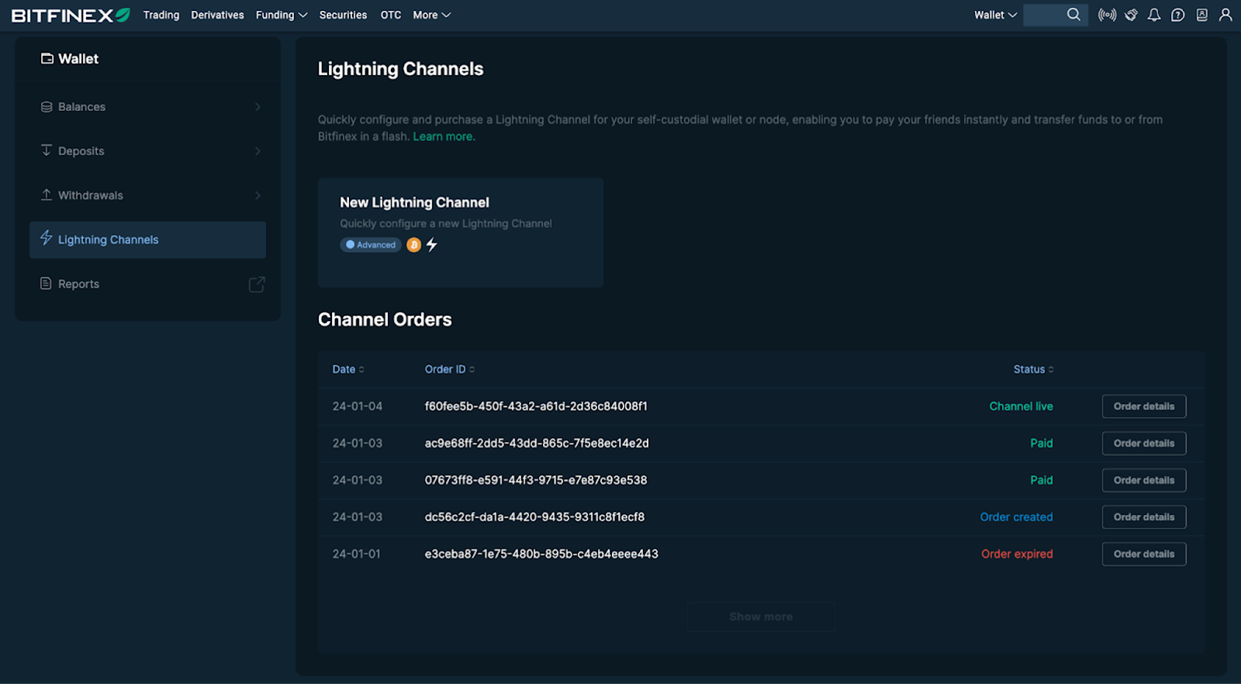Open the help question mark icon

coord(1177,15)
